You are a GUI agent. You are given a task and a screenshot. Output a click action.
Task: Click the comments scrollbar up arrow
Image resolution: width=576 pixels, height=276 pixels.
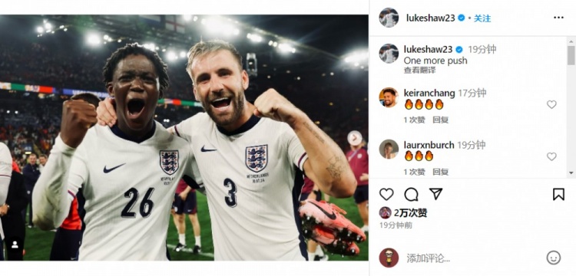click(571, 41)
